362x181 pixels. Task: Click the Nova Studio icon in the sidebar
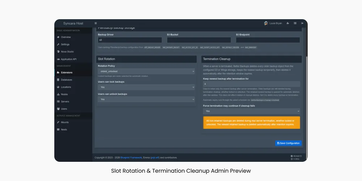(x=58, y=52)
